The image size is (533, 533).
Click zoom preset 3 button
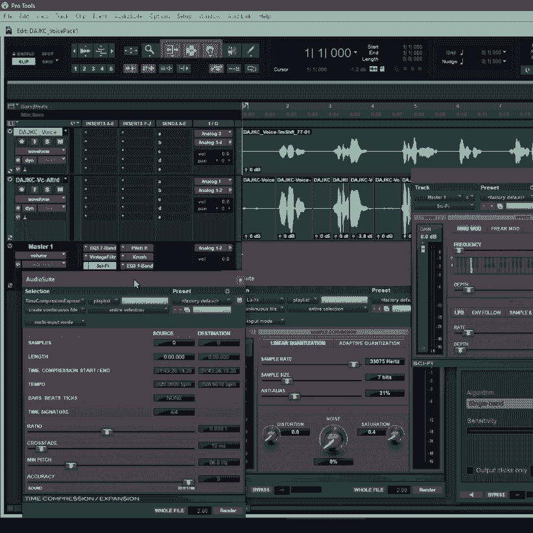pos(93,69)
